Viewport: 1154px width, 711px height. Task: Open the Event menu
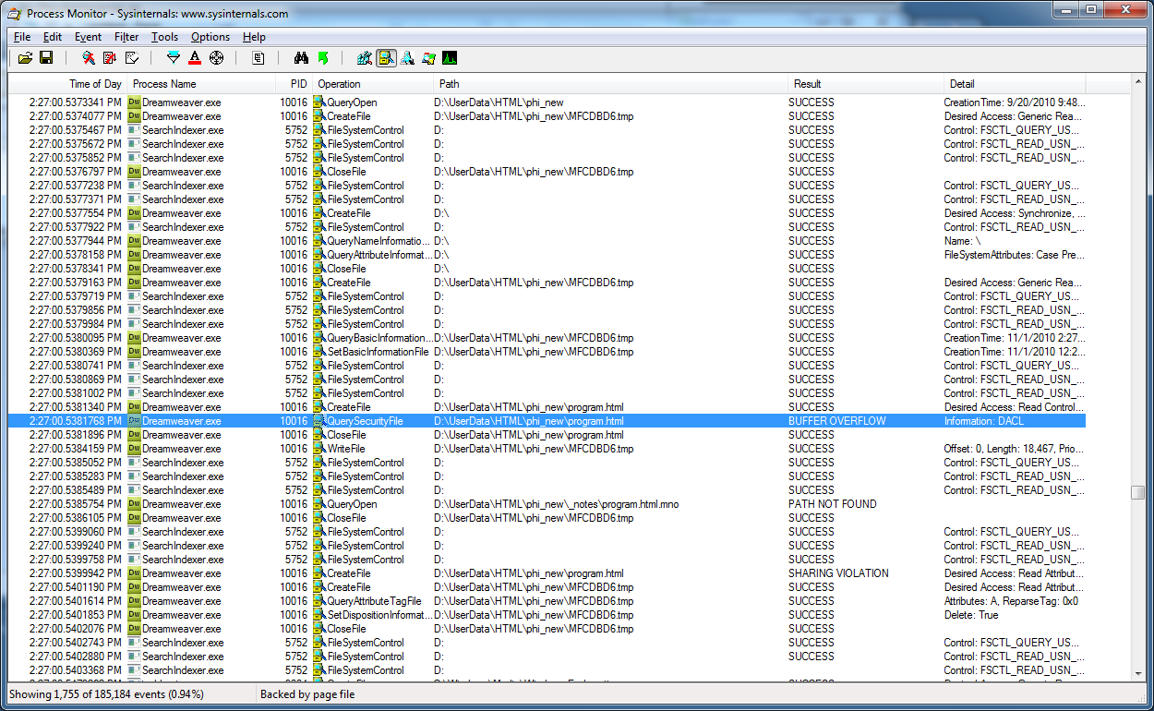point(89,37)
